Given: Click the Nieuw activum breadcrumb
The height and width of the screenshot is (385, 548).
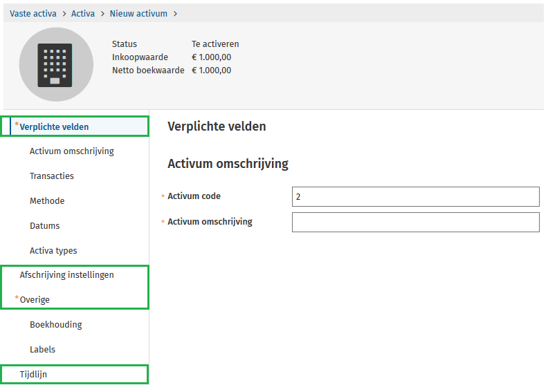Looking at the screenshot, I should (x=138, y=14).
